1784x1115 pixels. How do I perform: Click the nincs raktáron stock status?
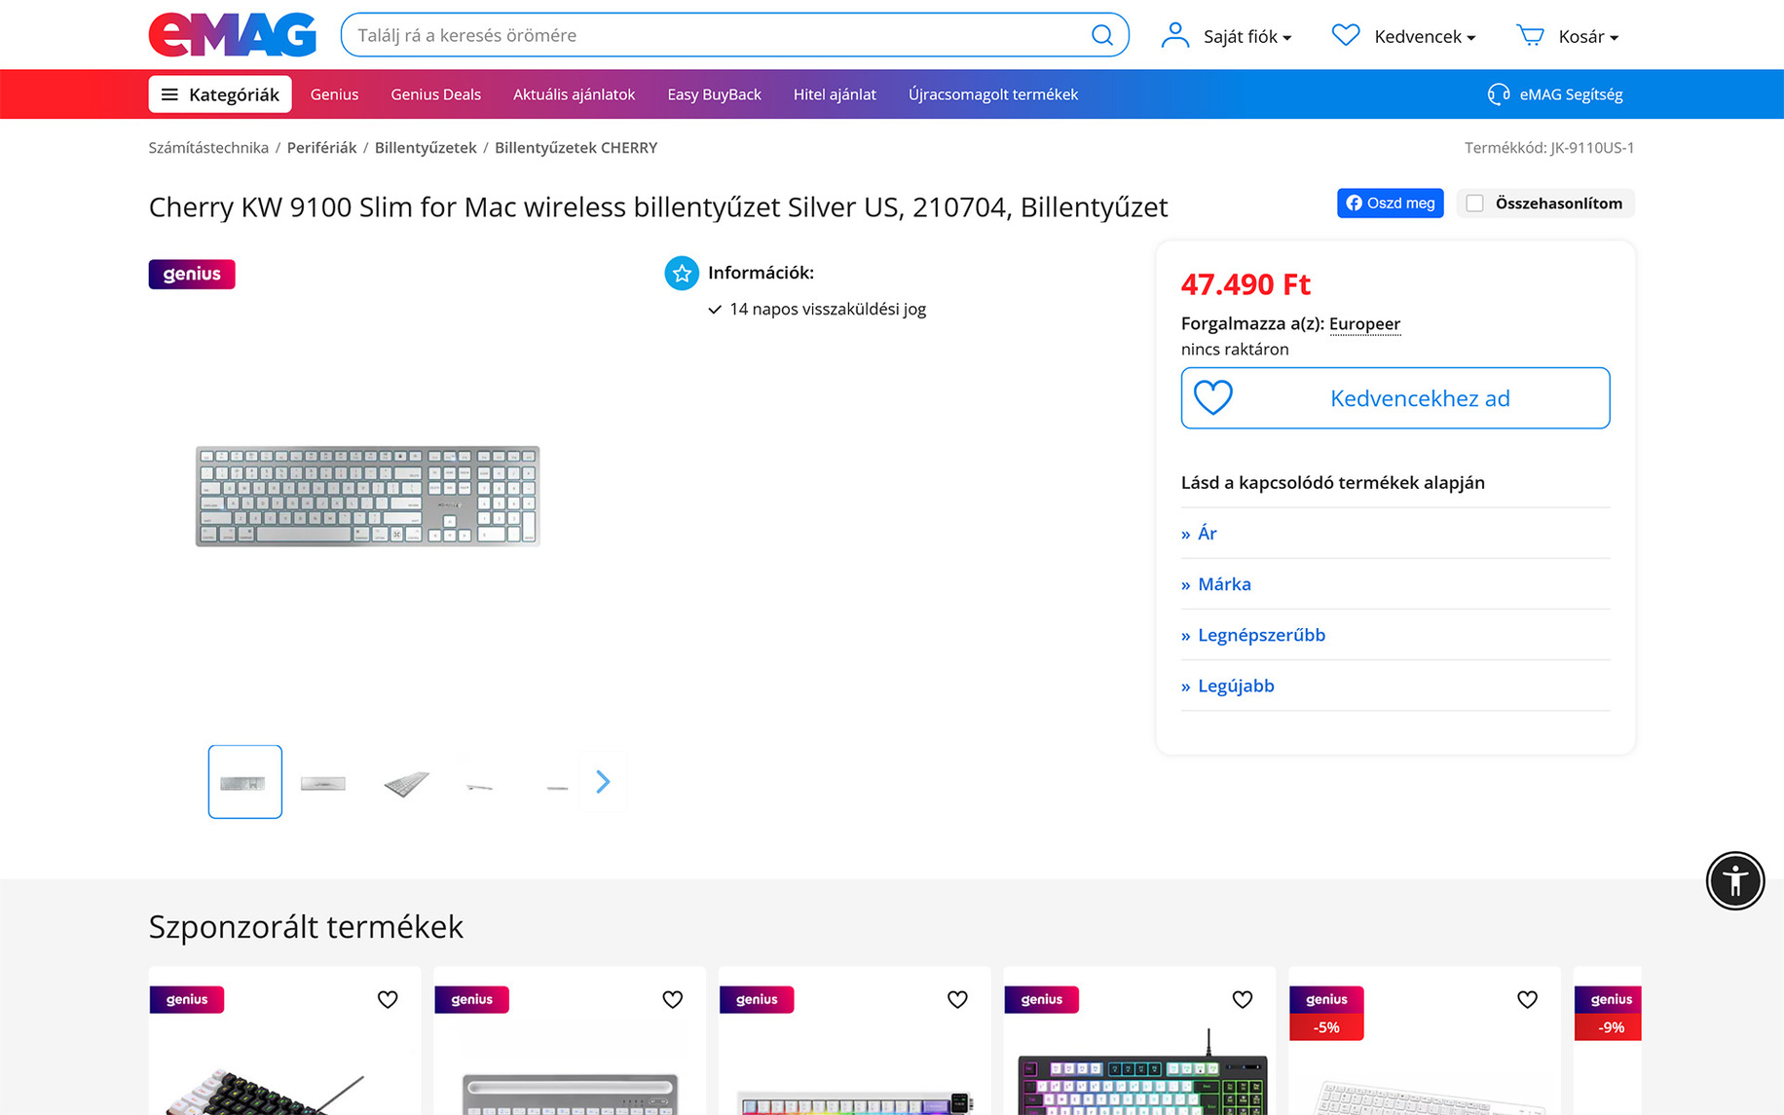point(1235,349)
